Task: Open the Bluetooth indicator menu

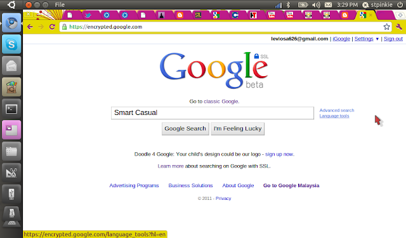Action: point(289,5)
